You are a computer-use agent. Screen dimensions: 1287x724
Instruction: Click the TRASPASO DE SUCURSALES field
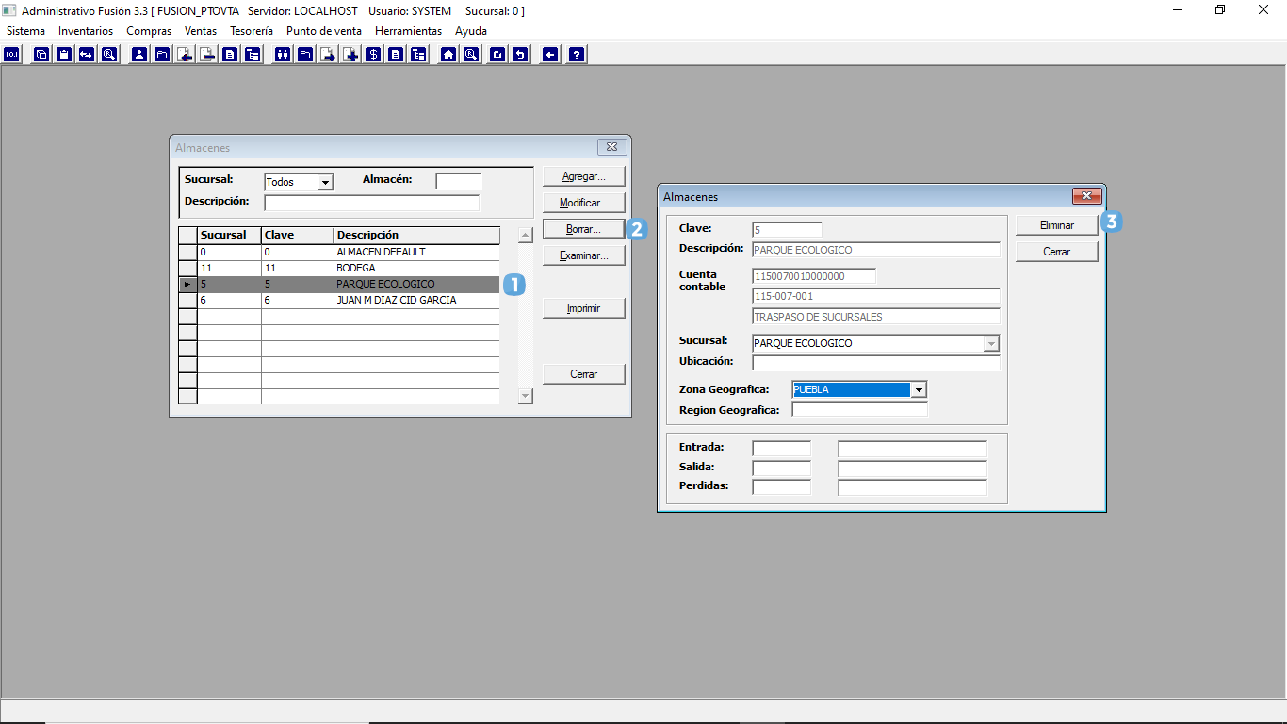coord(876,317)
